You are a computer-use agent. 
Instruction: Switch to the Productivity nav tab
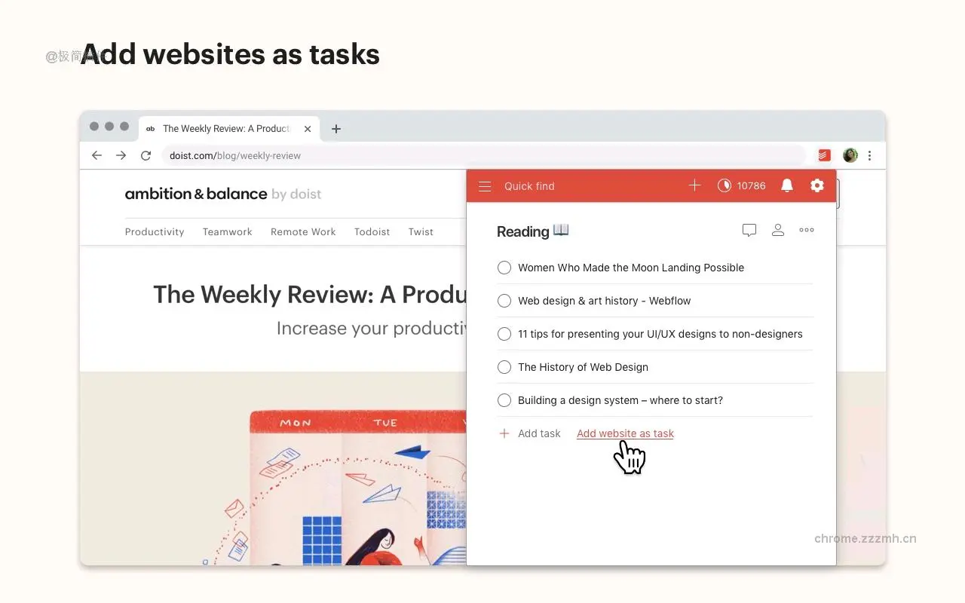coord(155,231)
